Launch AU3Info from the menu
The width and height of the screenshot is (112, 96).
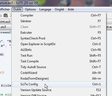tap(59, 50)
